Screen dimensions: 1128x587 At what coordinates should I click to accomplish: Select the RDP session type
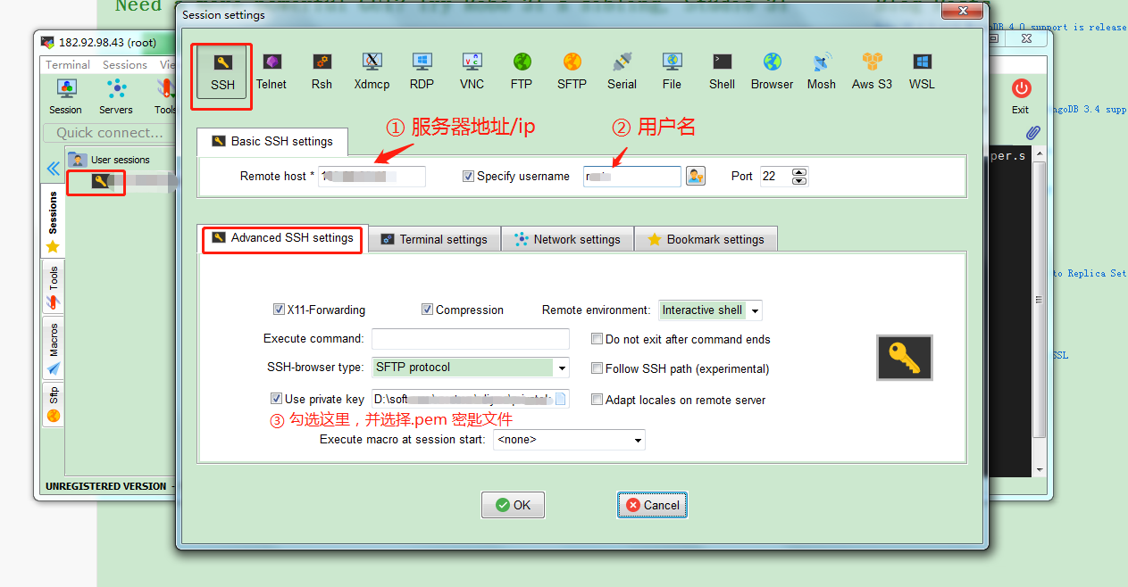pos(422,72)
